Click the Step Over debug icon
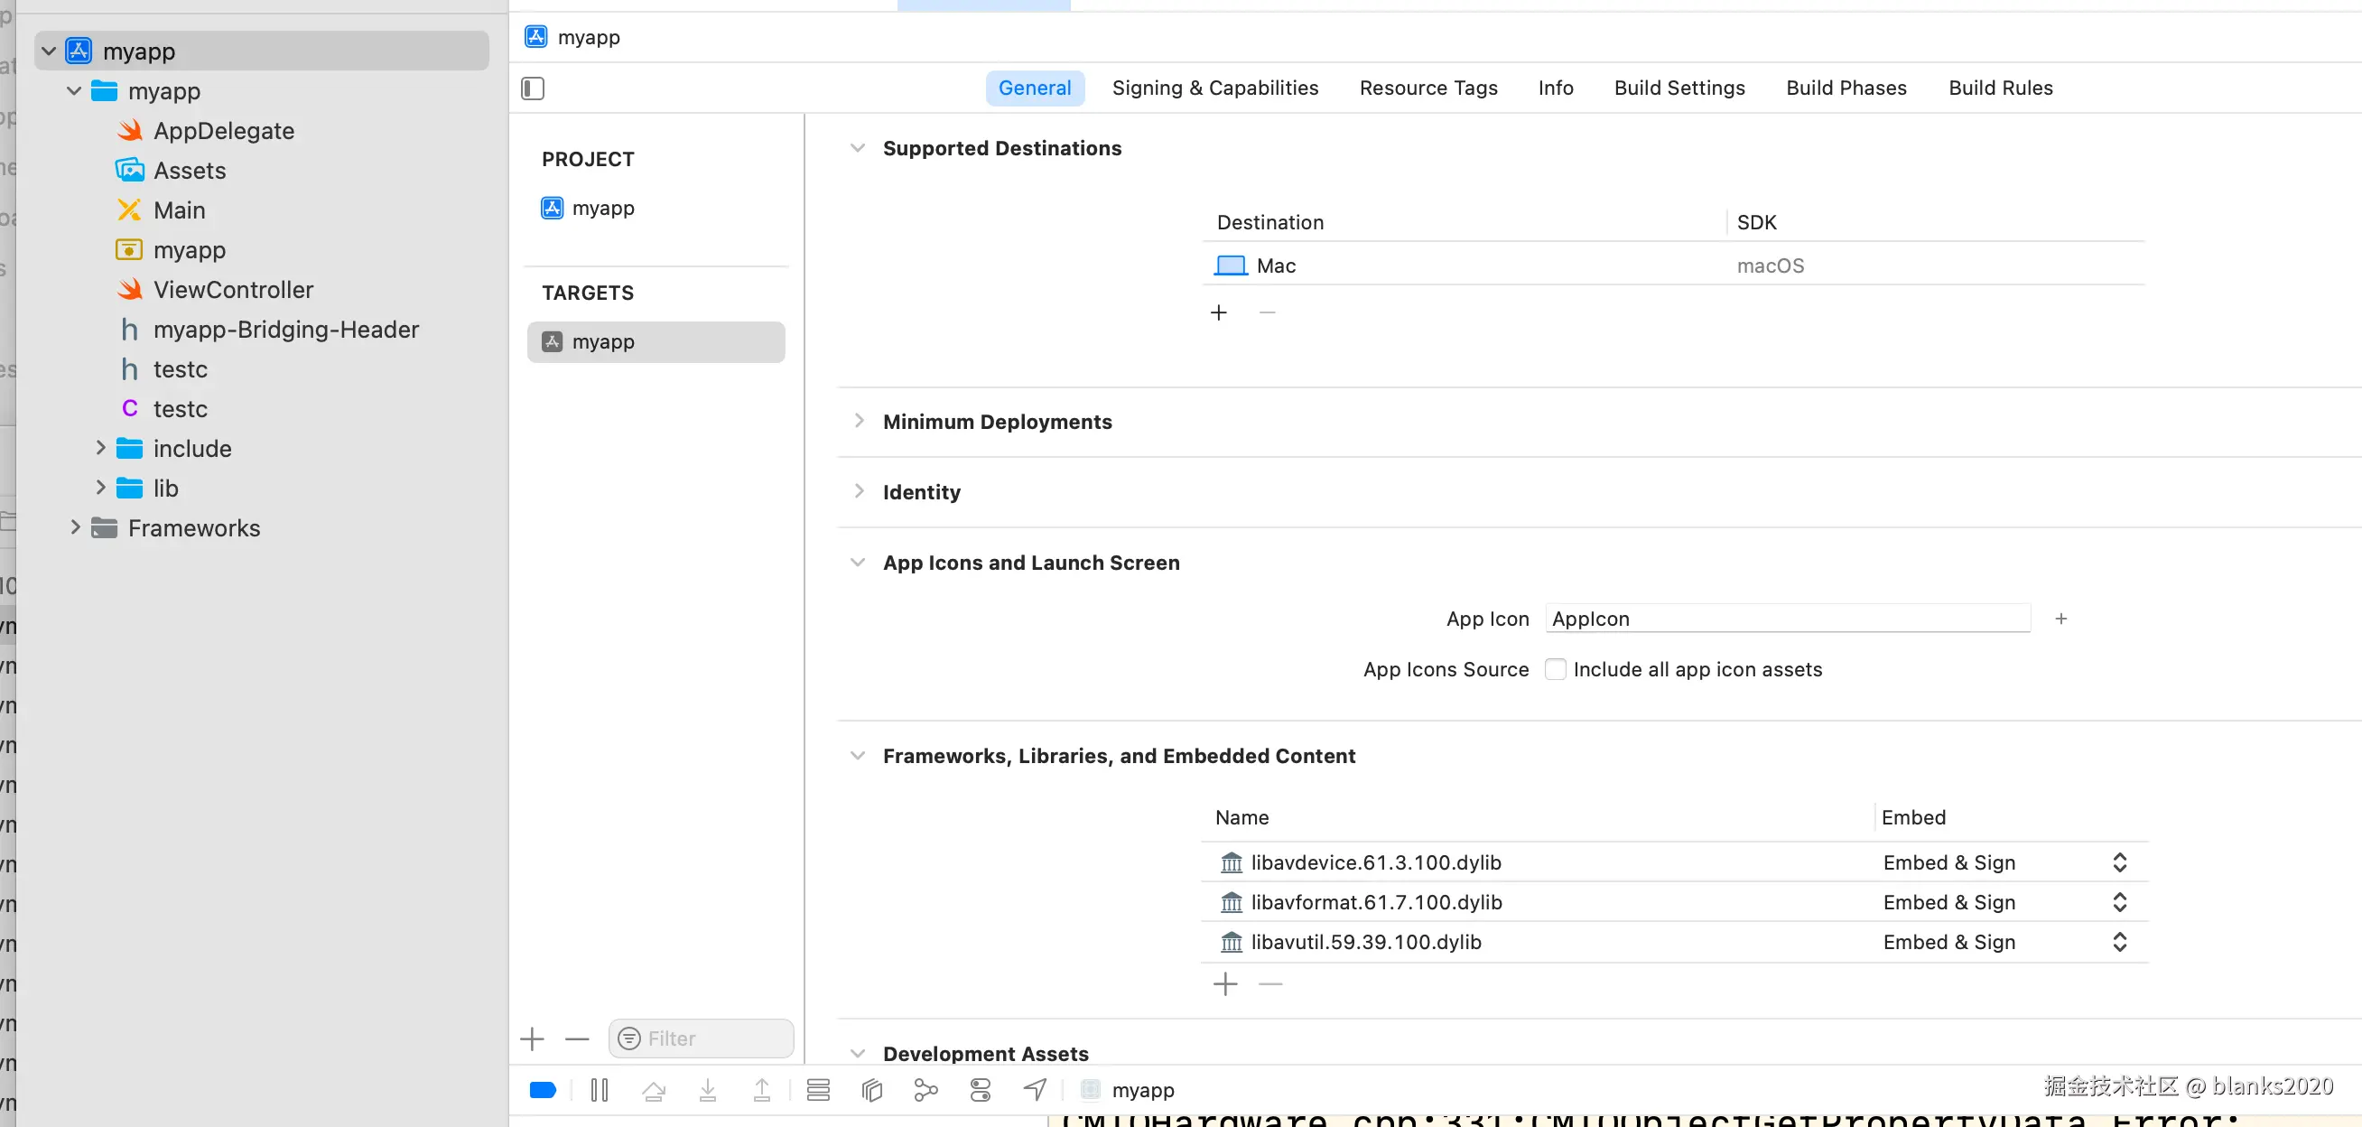2362x1127 pixels. (x=654, y=1089)
